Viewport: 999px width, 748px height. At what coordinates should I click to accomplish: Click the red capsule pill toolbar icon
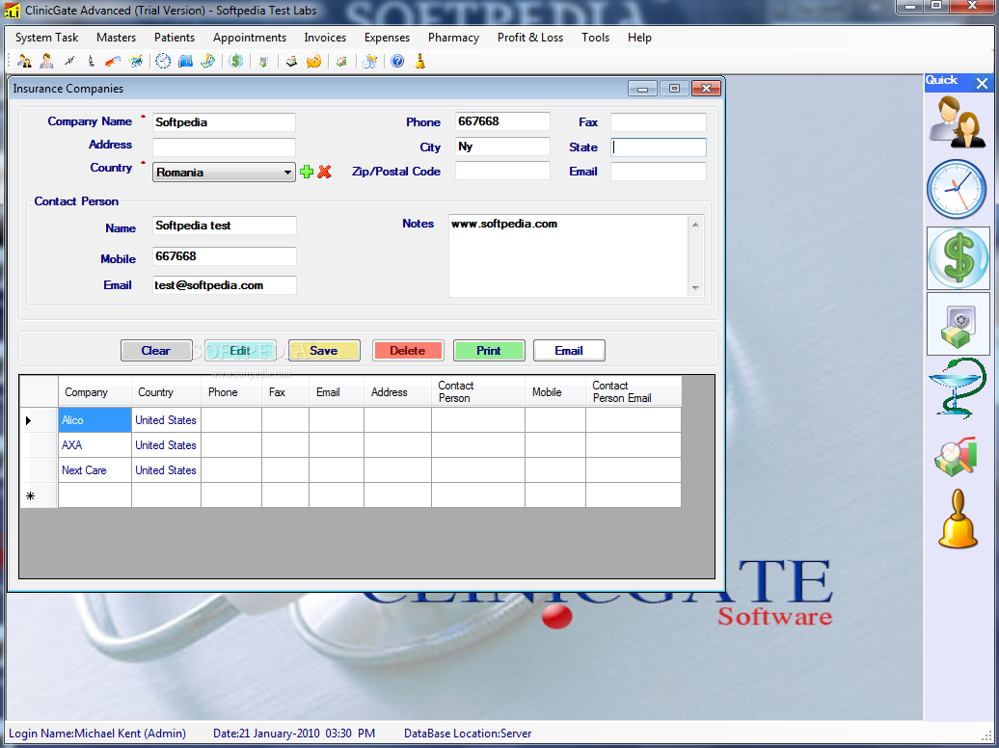pyautogui.click(x=113, y=61)
